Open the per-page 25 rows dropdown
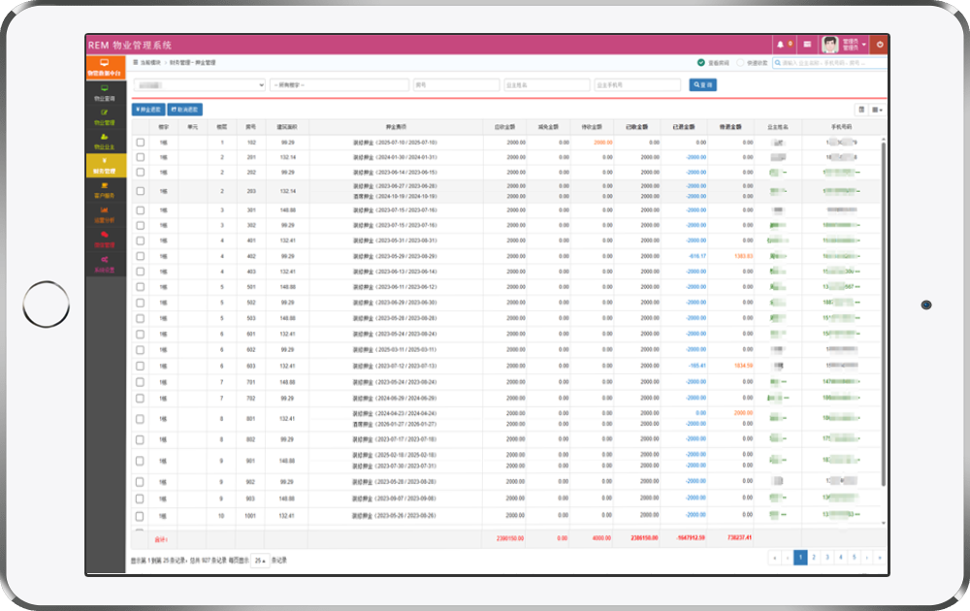This screenshot has width=970, height=611. click(260, 561)
